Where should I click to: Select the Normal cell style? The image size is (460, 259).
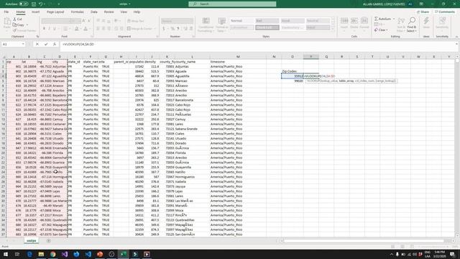click(x=241, y=21)
